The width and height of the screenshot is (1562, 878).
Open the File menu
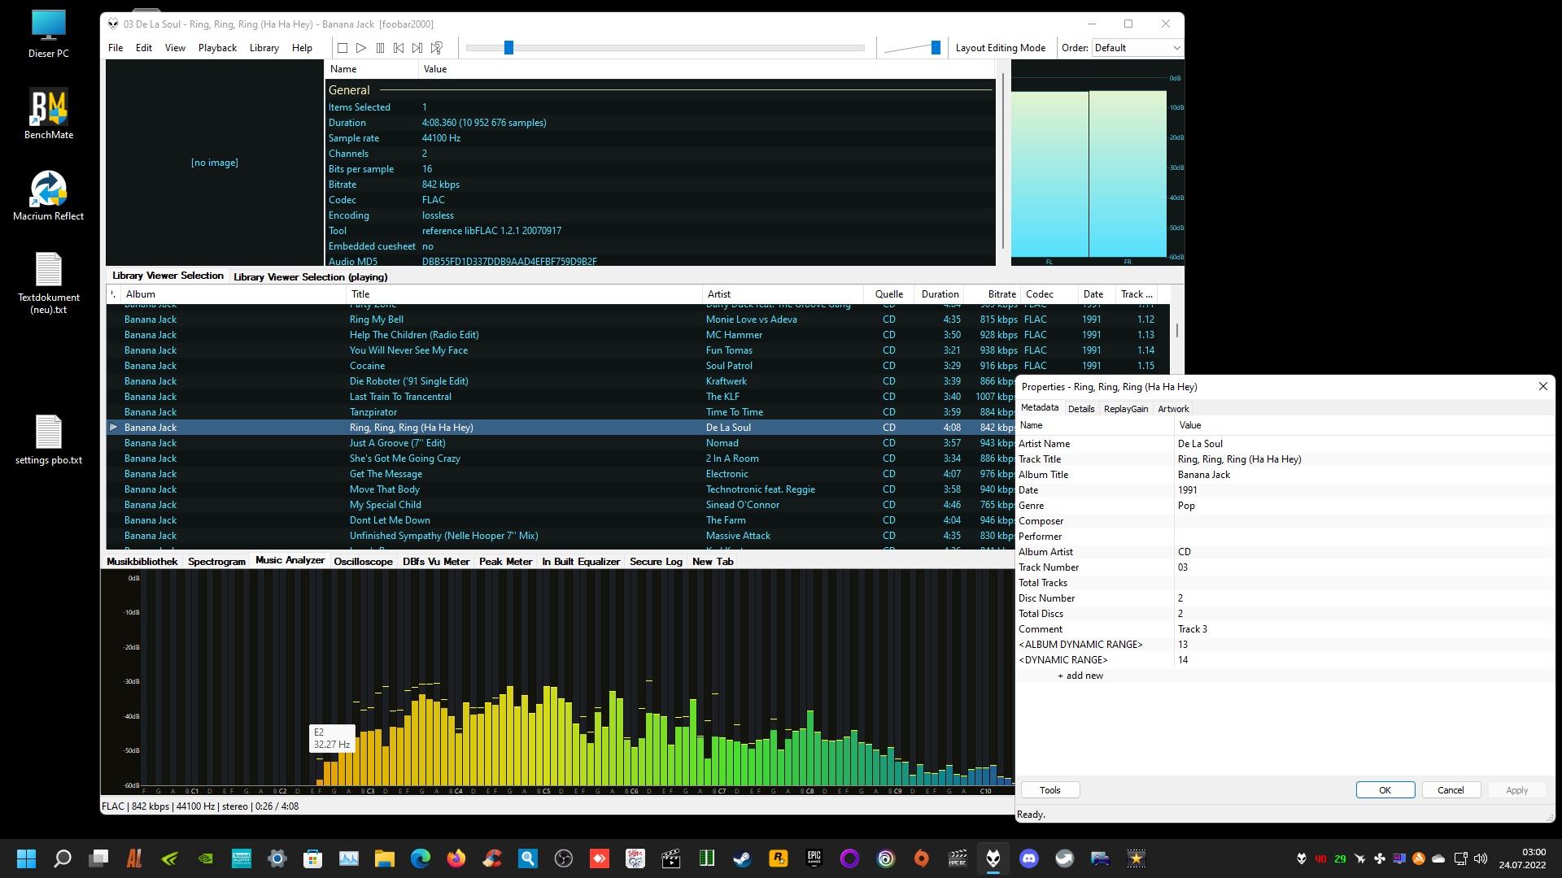coord(116,48)
